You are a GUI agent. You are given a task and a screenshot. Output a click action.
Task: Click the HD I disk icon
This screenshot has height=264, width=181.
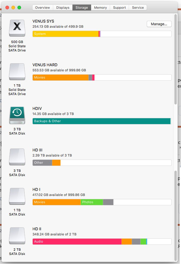point(17,196)
